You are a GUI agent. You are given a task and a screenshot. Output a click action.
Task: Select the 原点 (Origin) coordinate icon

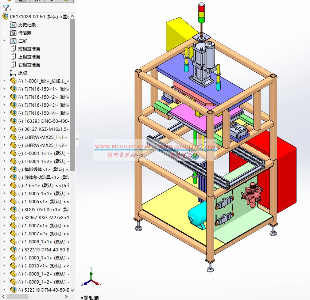pyautogui.click(x=12, y=73)
